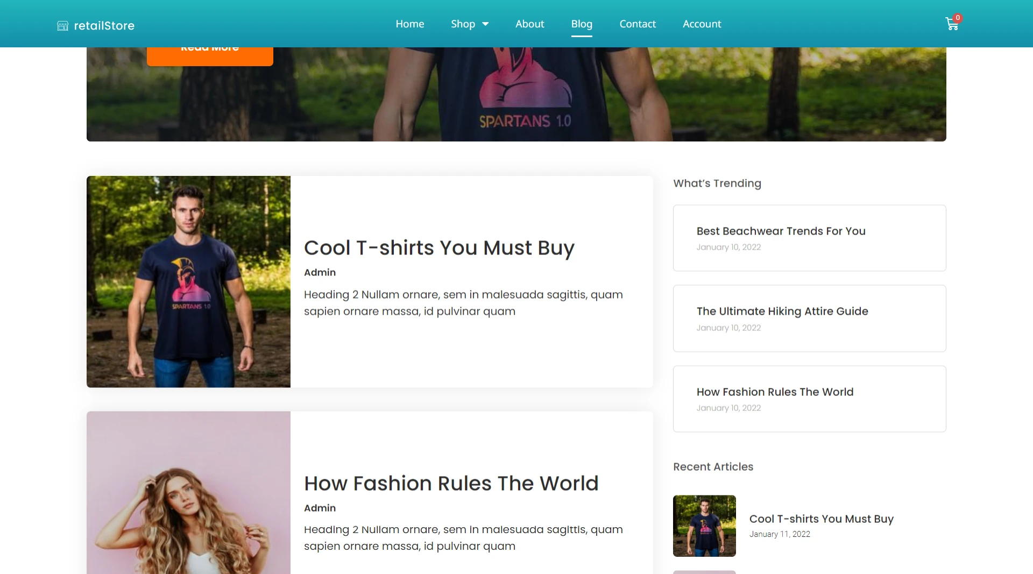Click the date under trending How Fashion Rules
The width and height of the screenshot is (1033, 574).
pos(728,408)
